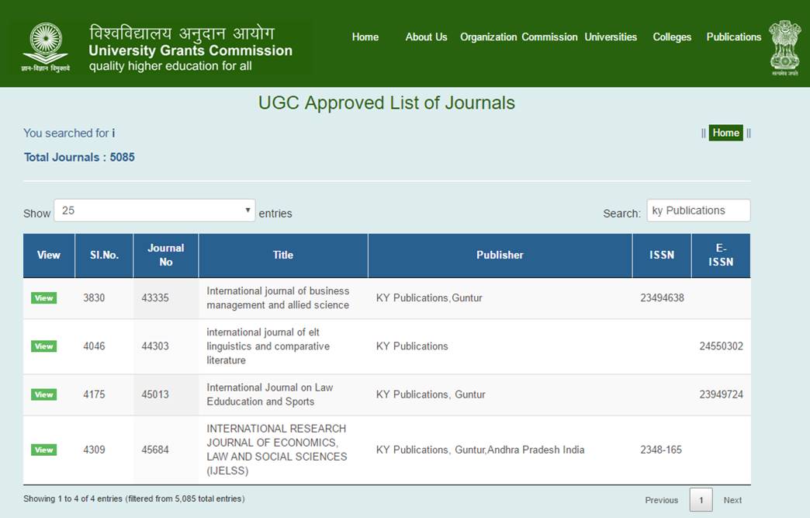The height and width of the screenshot is (518, 810).
Task: Click the Indian national emblem icon
Action: [x=784, y=45]
